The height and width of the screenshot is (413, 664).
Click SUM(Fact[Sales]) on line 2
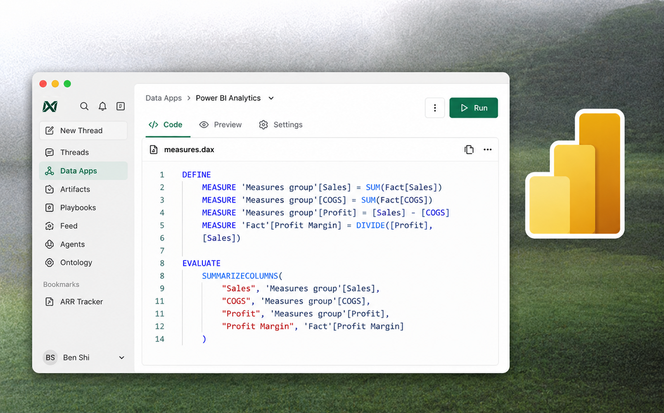click(404, 188)
